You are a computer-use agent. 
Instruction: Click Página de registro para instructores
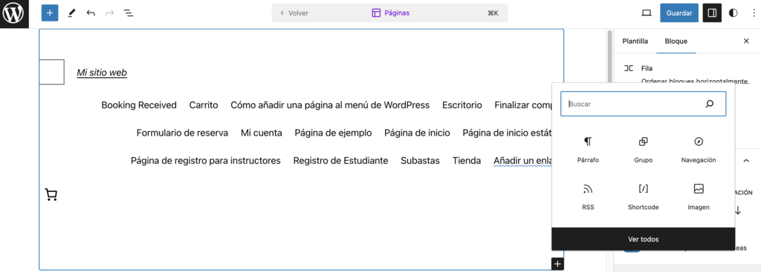coord(206,161)
